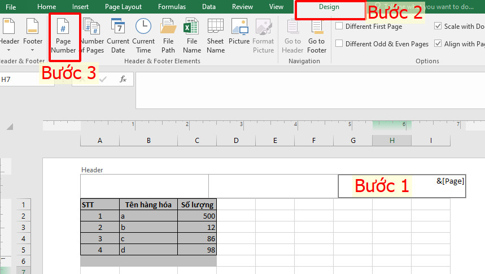Click into the formula bar

pyautogui.click(x=310, y=90)
